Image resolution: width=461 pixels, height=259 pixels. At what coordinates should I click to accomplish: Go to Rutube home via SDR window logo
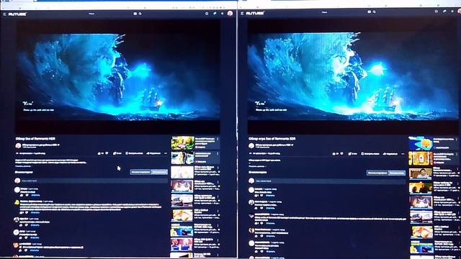pyautogui.click(x=255, y=13)
